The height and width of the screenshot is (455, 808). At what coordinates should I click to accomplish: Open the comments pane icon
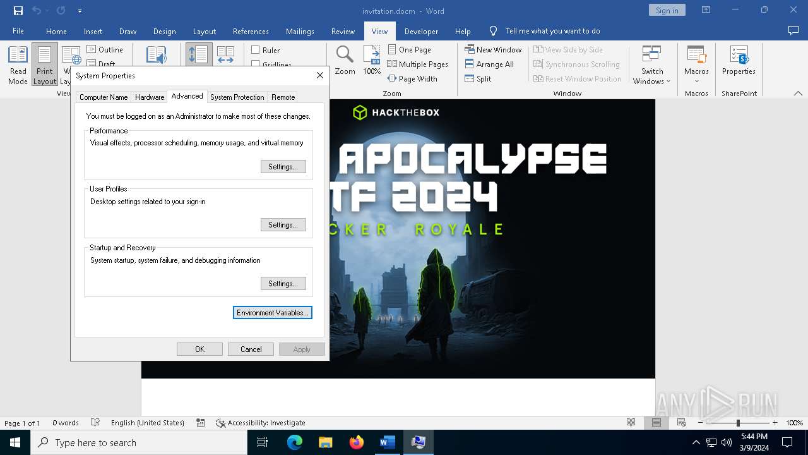click(793, 30)
